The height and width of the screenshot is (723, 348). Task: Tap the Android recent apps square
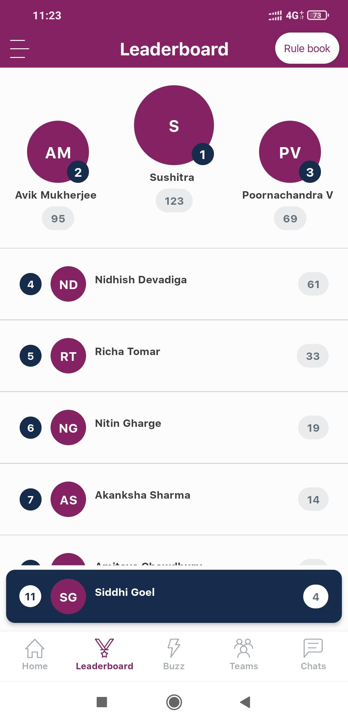(102, 702)
